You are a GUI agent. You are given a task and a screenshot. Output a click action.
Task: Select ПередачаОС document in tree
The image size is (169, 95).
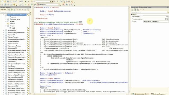[11, 35]
